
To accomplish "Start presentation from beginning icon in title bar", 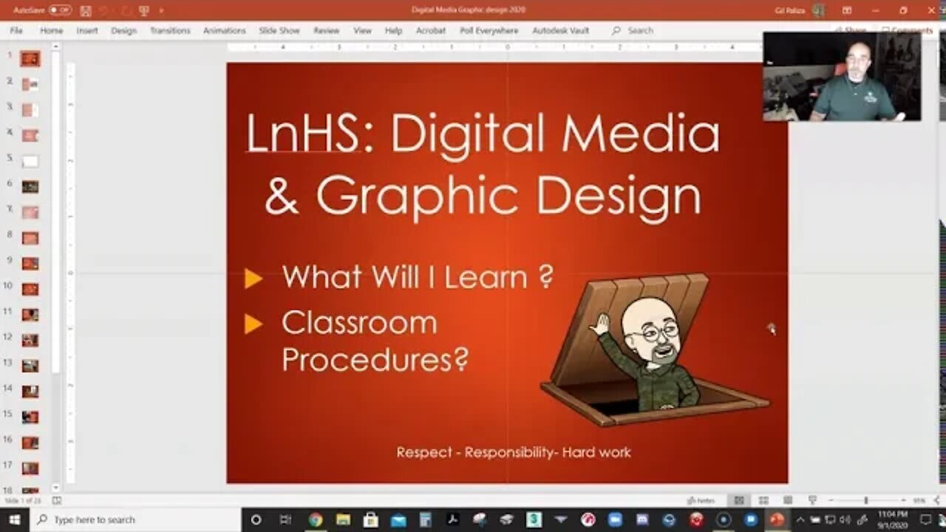I will 144,10.
